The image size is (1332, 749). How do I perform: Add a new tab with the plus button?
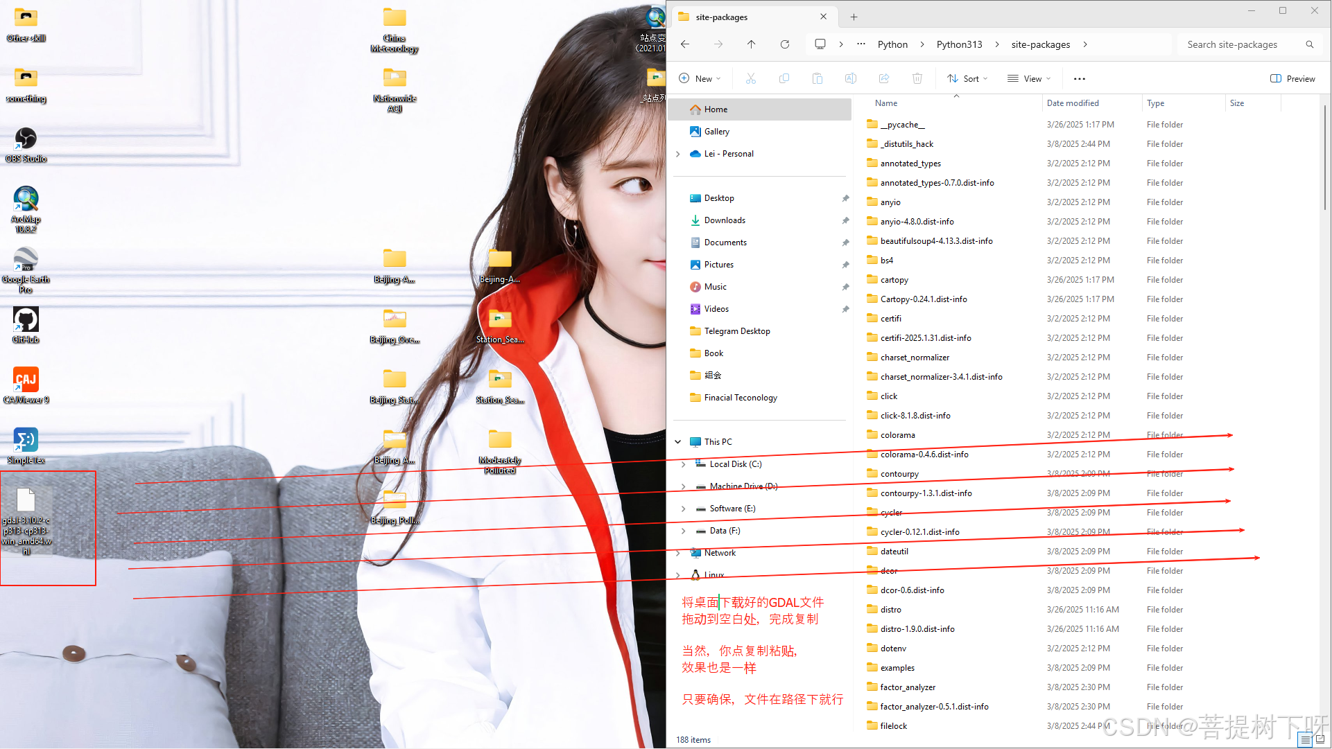point(854,17)
